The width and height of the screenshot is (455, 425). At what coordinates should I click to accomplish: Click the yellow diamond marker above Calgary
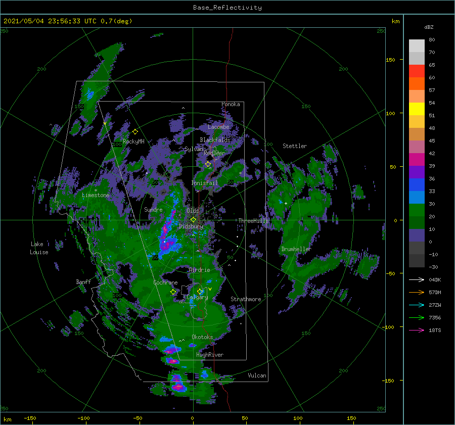(200, 291)
